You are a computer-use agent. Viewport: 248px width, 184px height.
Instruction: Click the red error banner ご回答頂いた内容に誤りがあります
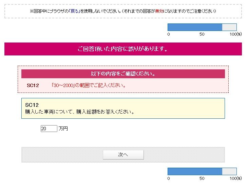[123, 49]
